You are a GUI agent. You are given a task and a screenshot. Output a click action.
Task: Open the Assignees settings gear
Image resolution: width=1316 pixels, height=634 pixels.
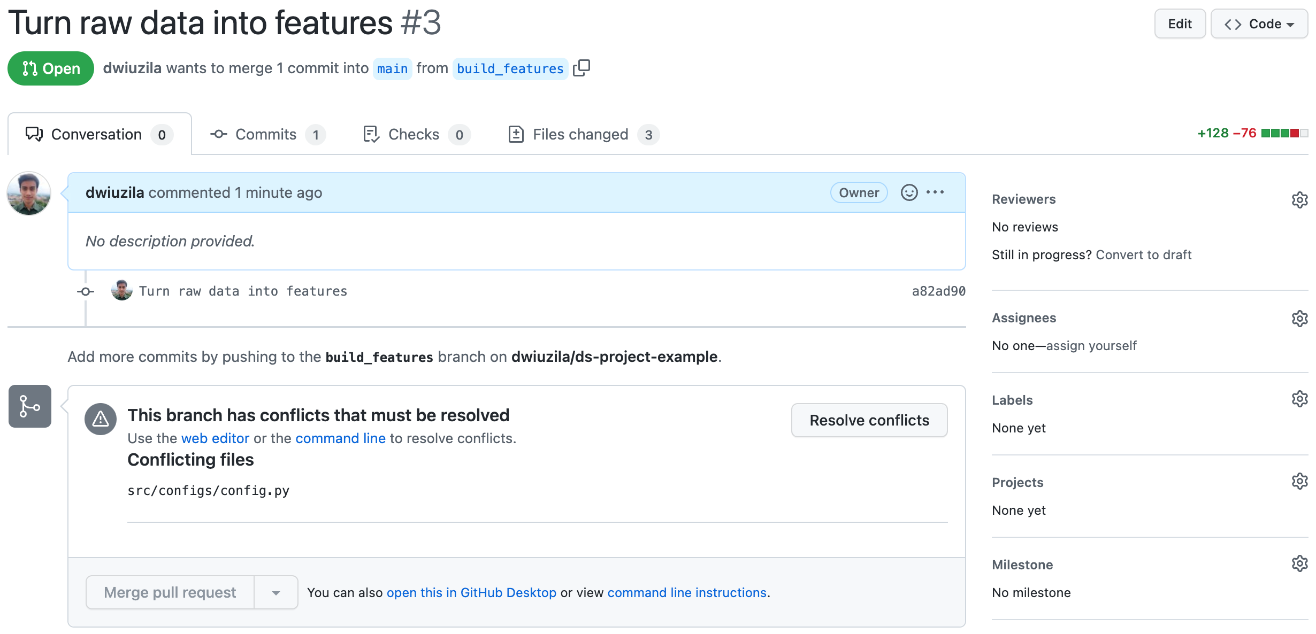tap(1299, 318)
